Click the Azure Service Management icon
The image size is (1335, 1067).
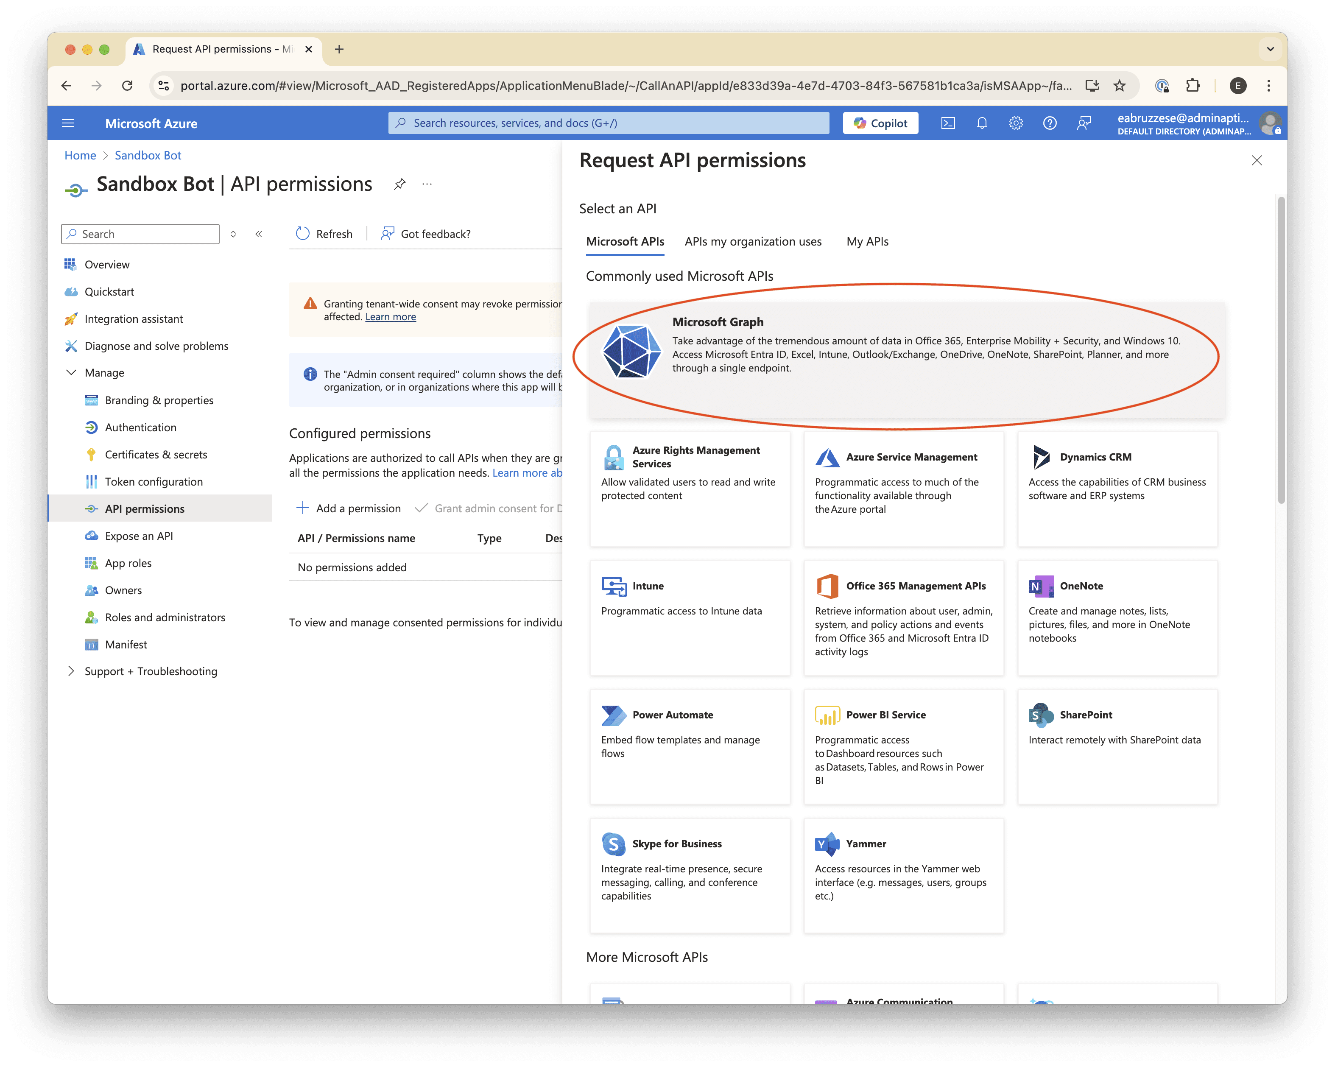[x=827, y=457]
